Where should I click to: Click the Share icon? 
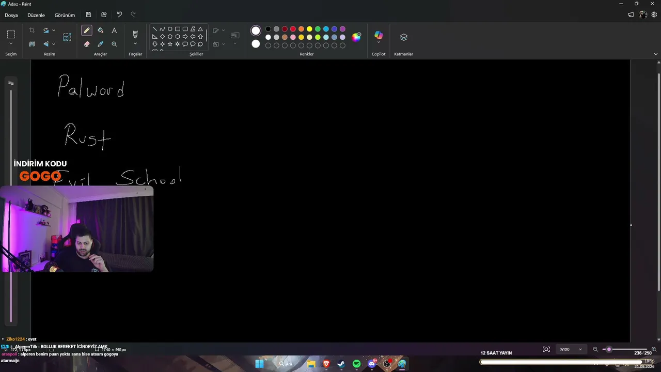pyautogui.click(x=104, y=15)
